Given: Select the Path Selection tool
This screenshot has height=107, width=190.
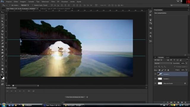Looking at the screenshot, I should (x=2, y=62).
